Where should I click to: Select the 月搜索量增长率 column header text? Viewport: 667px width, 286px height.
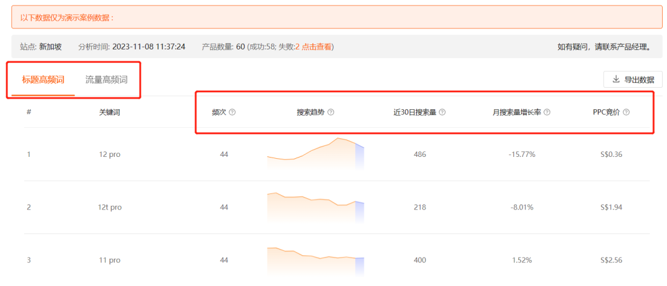(x=516, y=112)
